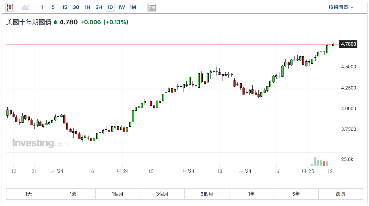Show the 1個月 time range
Image resolution: width=369 pixels, height=206 pixels.
117,194
